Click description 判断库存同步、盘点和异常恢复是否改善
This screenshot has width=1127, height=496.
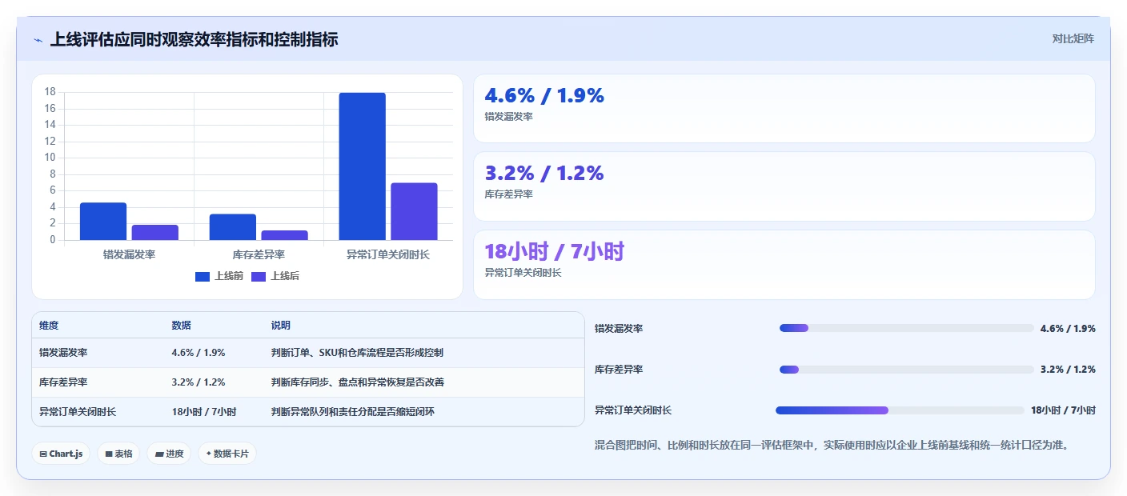(358, 382)
